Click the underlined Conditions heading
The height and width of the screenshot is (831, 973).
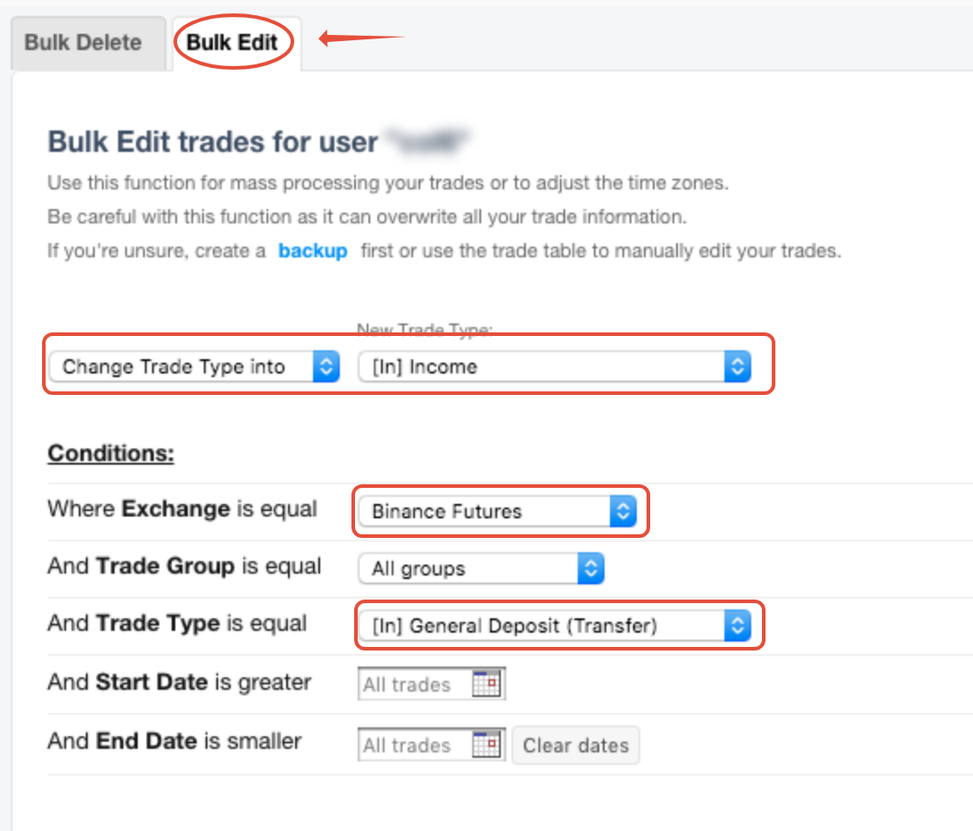[109, 452]
